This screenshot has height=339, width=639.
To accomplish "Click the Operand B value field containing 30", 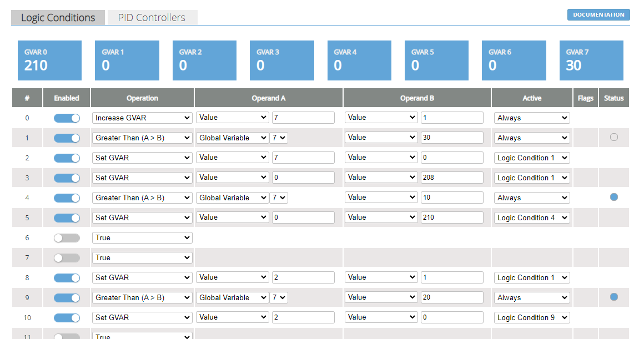I will click(x=452, y=138).
